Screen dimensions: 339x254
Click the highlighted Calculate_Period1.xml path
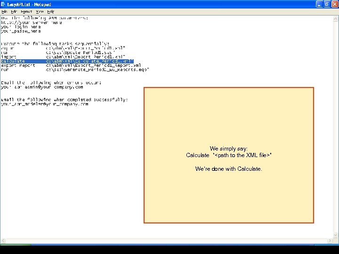click(x=89, y=61)
